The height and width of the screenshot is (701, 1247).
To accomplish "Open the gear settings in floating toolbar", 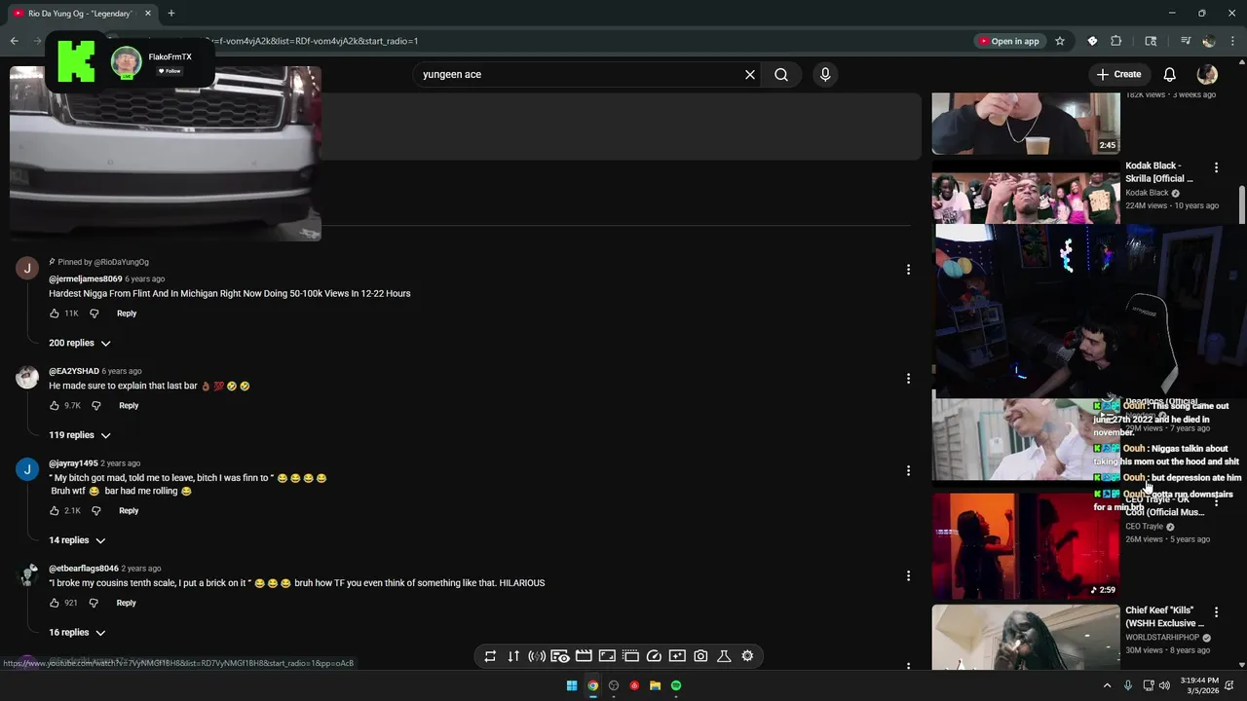I will 747,656.
